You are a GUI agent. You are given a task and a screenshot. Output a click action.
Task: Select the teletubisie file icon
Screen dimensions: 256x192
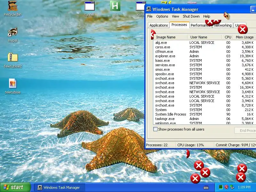tap(13, 86)
